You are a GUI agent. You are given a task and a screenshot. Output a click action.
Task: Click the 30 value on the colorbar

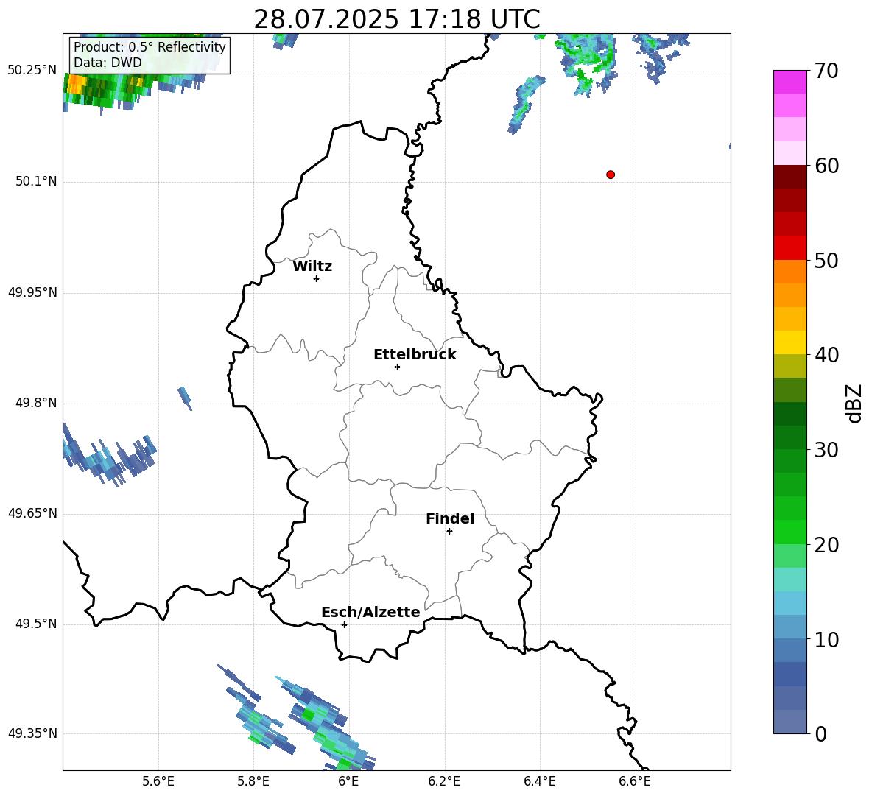click(x=826, y=450)
